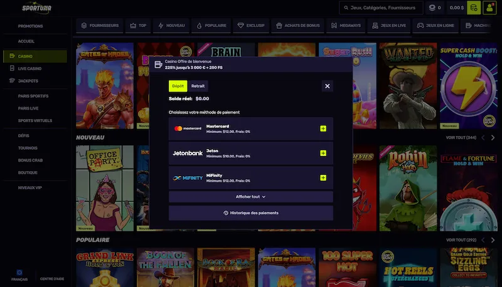Select Casino in the sidebar
Image resolution: width=502 pixels, height=287 pixels.
pos(35,56)
